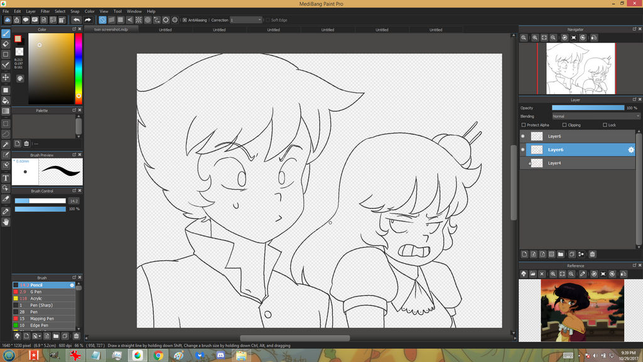Select the Gradient tool
Viewport: 643px width, 362px height.
[6, 111]
